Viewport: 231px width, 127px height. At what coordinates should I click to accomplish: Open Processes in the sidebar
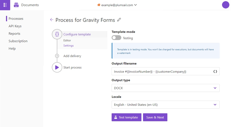pos(16,19)
